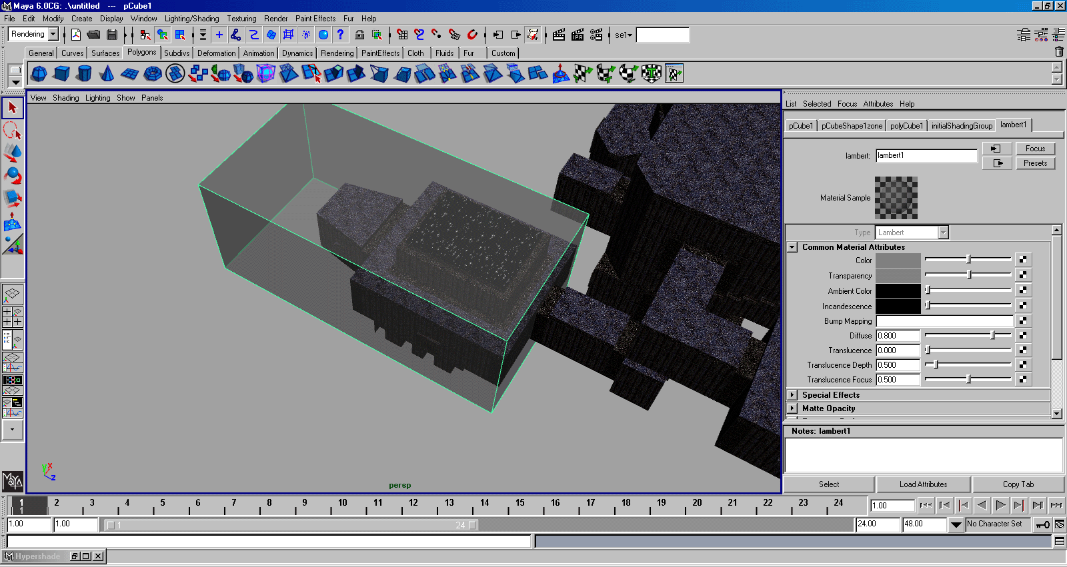Create a polygon plane from the shelf
Image resolution: width=1067 pixels, height=567 pixels.
point(130,73)
